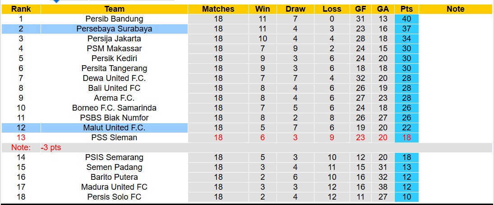Click the Persis Solo FC team name
The width and height of the screenshot is (494, 205).
pos(114,197)
